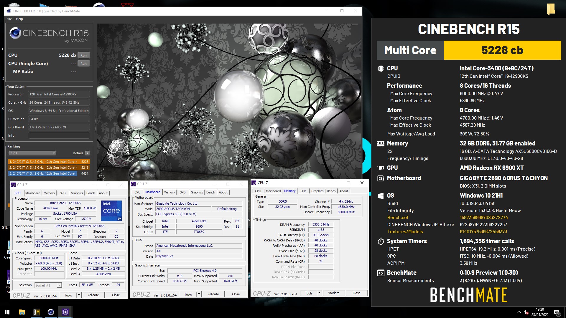Click the Bench.cof hash label

[398, 218]
